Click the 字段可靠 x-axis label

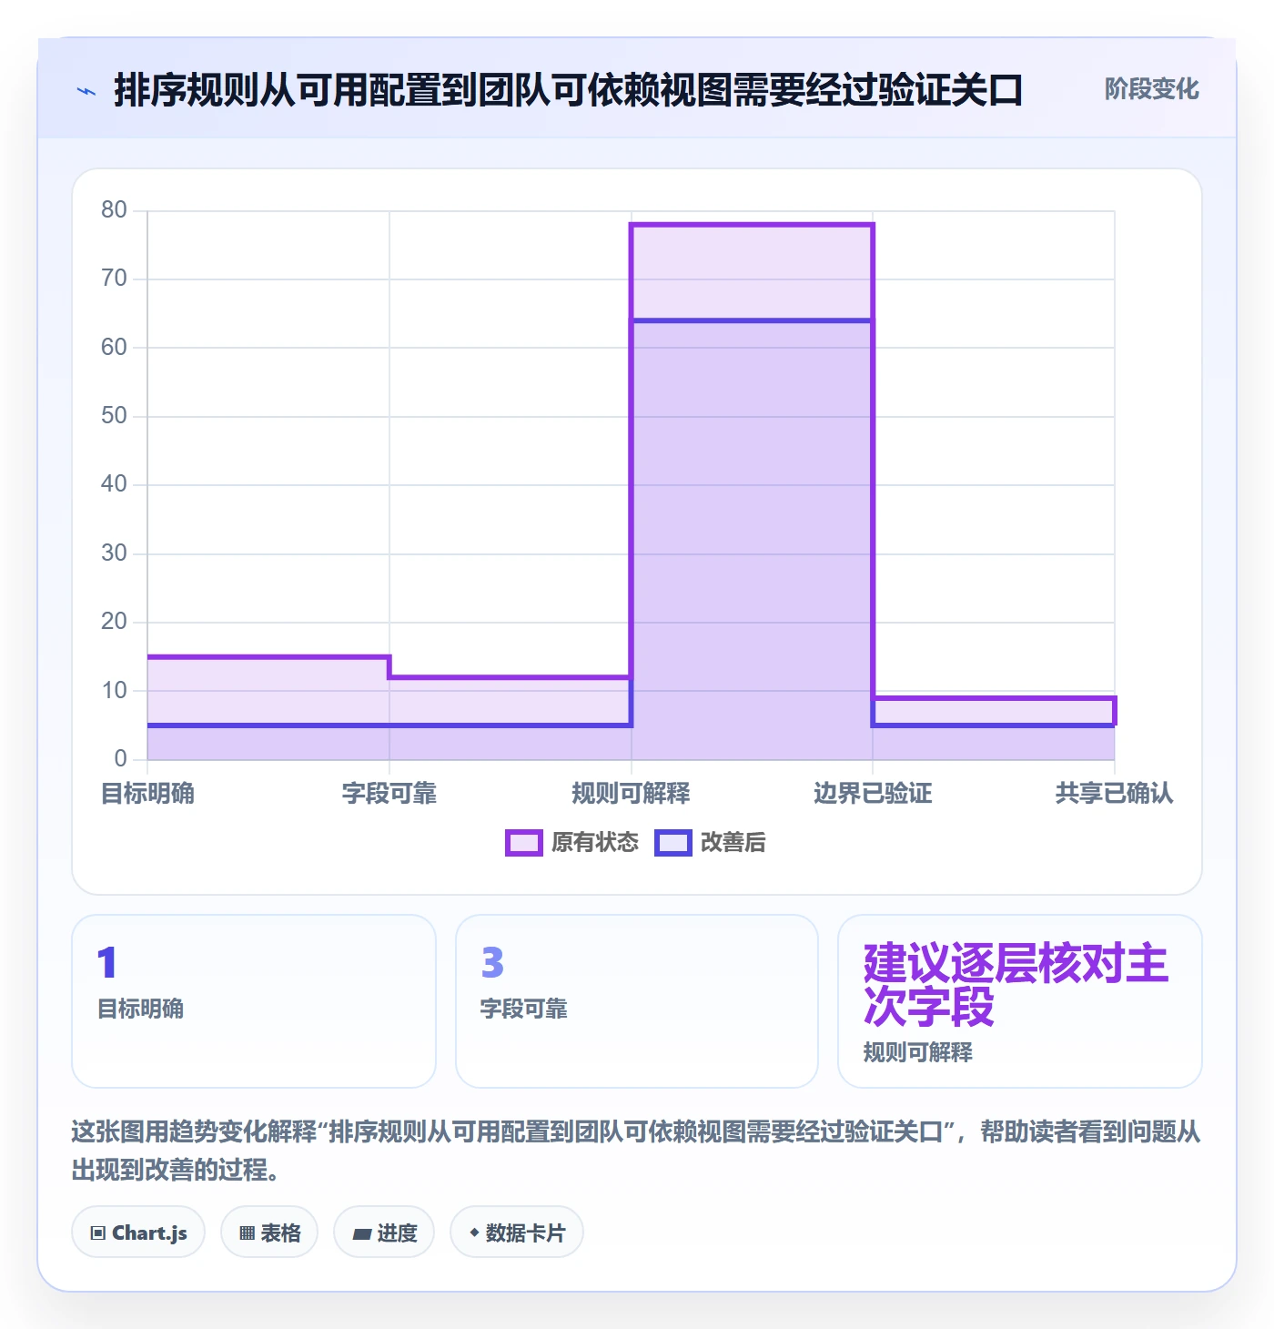(x=389, y=794)
